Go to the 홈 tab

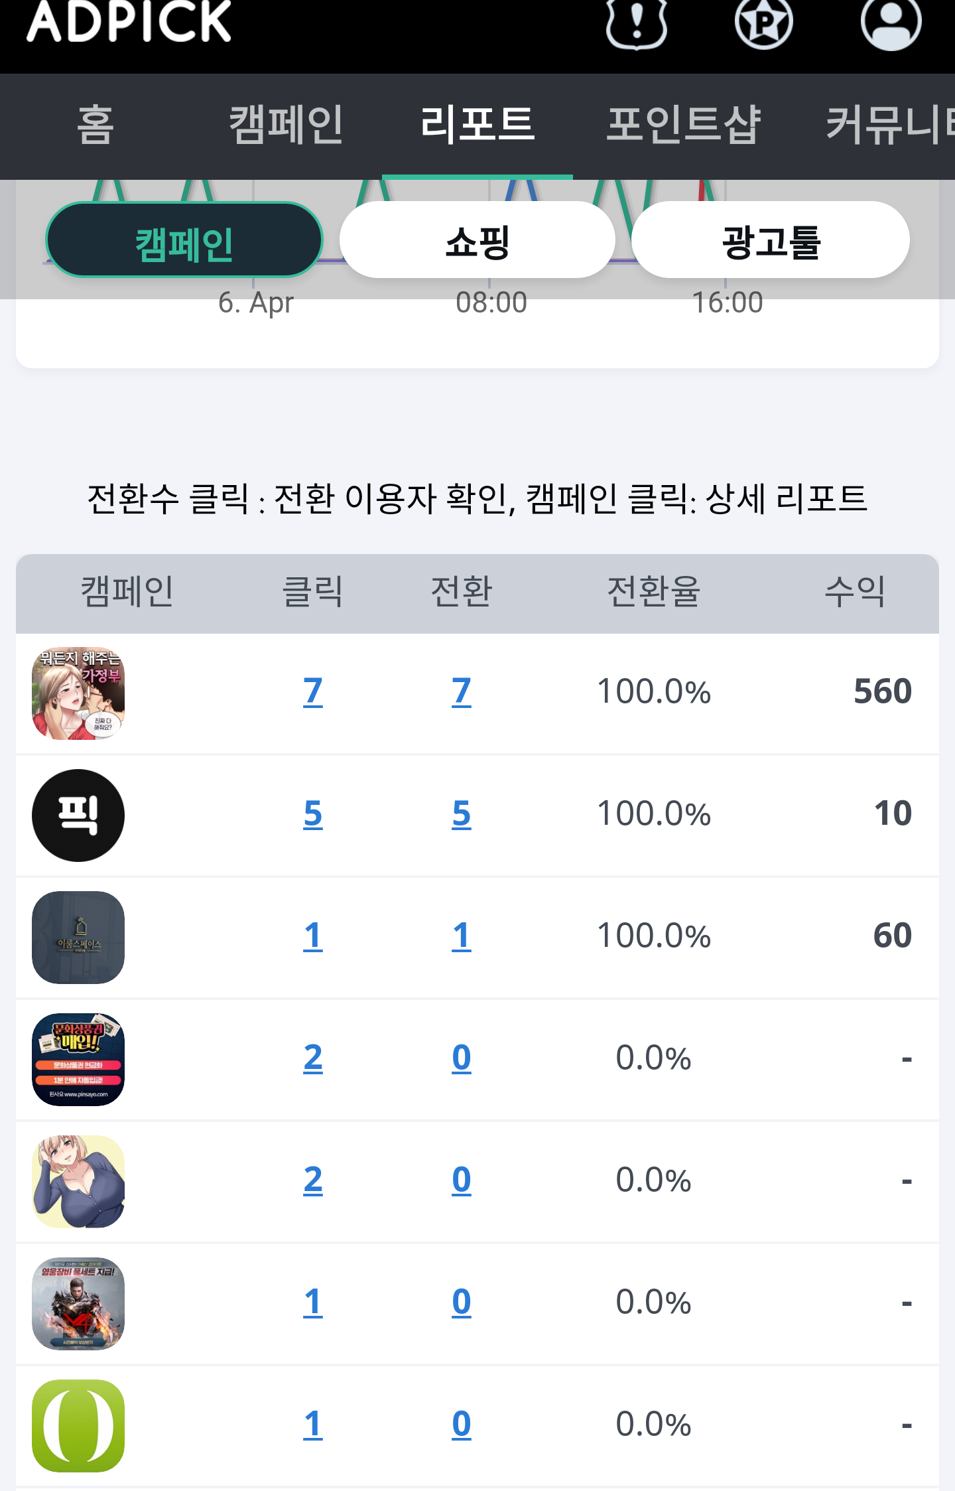click(95, 125)
